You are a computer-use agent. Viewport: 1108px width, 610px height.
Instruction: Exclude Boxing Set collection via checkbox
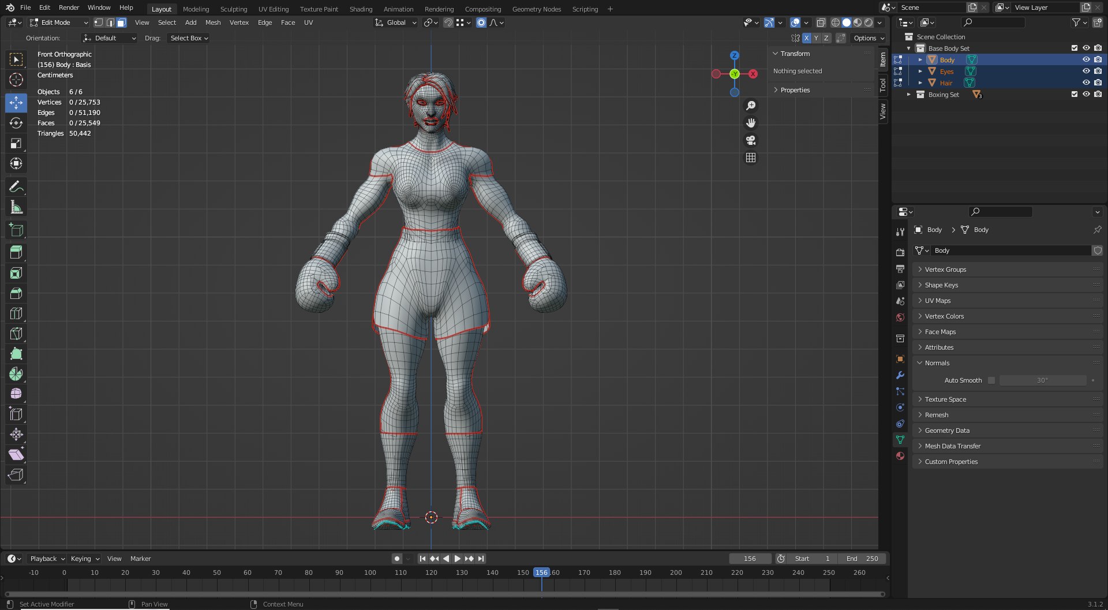click(x=1075, y=94)
